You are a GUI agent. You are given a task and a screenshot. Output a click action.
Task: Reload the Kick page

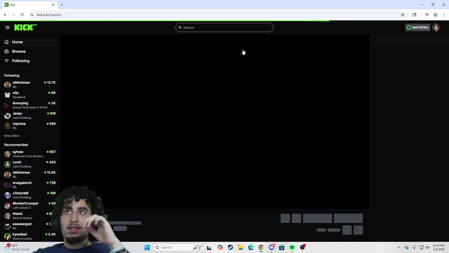tap(22, 15)
